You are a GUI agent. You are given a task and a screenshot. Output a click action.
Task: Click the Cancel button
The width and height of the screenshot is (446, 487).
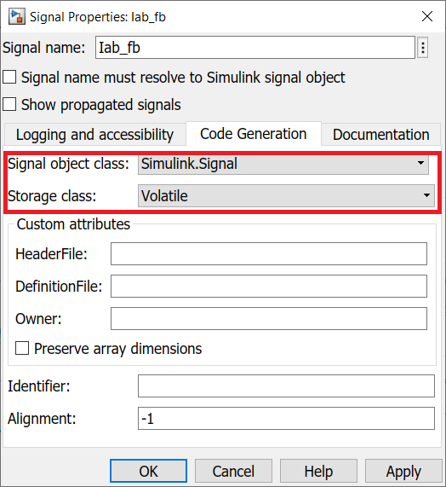pyautogui.click(x=233, y=471)
